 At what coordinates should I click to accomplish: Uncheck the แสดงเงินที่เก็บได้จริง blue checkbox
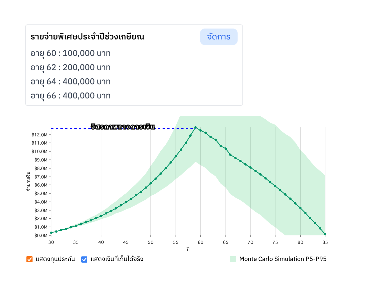(x=84, y=259)
